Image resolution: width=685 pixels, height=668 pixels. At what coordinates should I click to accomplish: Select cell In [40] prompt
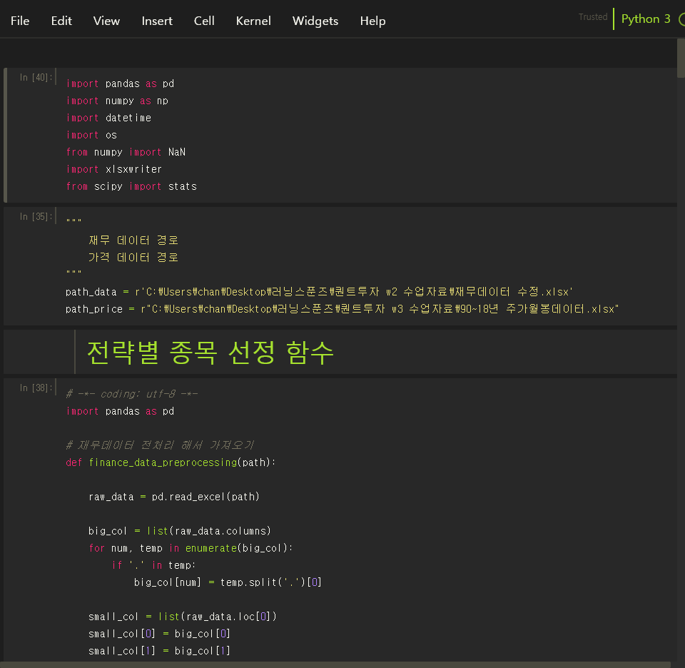point(36,77)
